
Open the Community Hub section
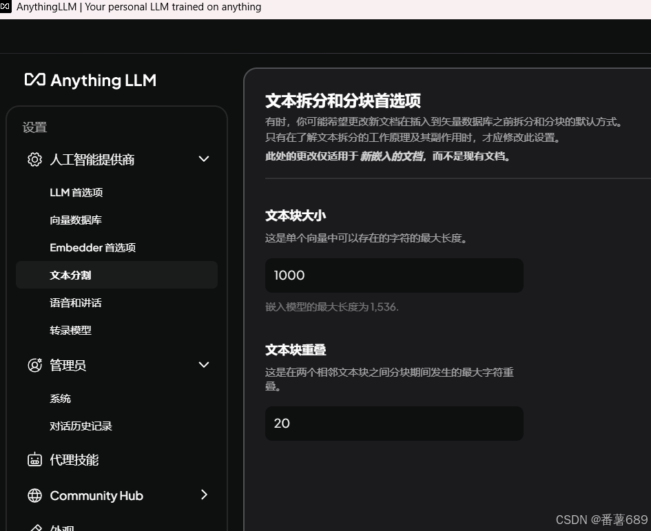[96, 495]
